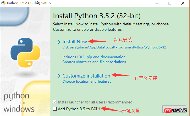Click the default install path text
This screenshot has width=190, height=116.
pyautogui.click(x=114, y=47)
